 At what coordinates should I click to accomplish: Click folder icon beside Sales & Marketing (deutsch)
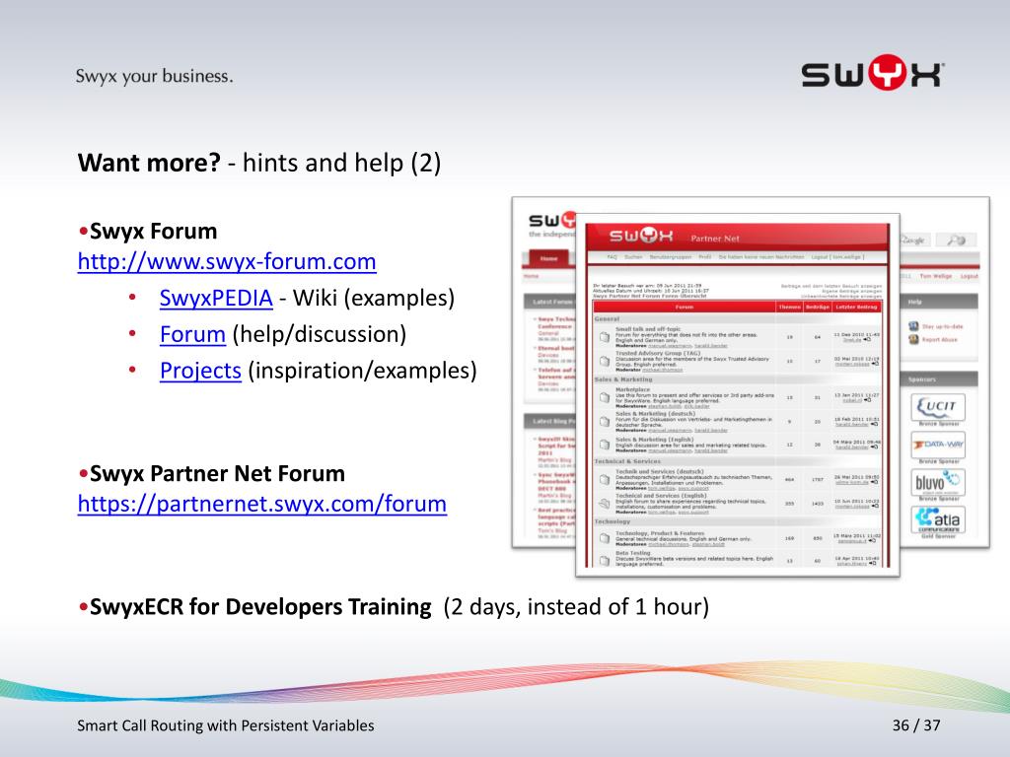(605, 422)
